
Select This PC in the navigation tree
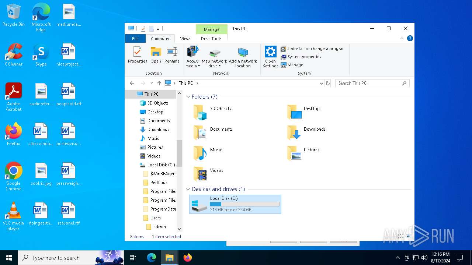tap(151, 94)
